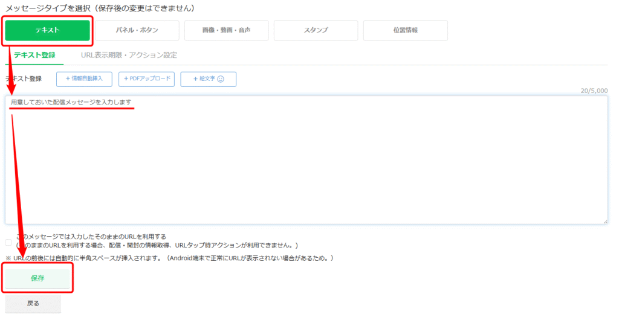This screenshot has height=320, width=619.
Task: Select the 位置情報 message type
Action: click(x=406, y=30)
